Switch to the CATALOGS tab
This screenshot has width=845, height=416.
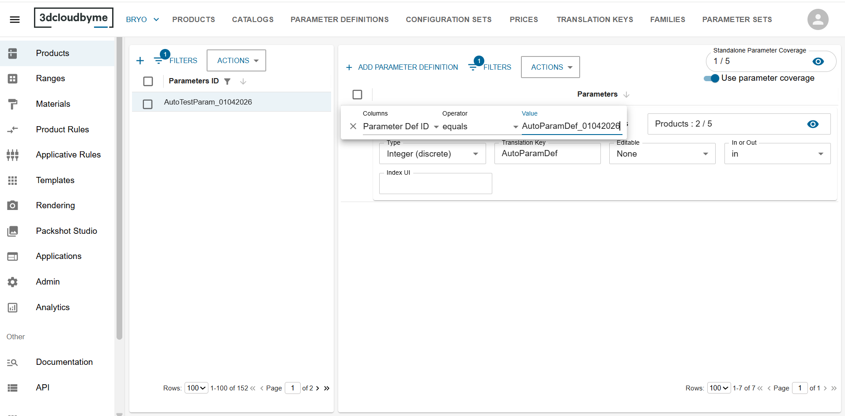[253, 19]
